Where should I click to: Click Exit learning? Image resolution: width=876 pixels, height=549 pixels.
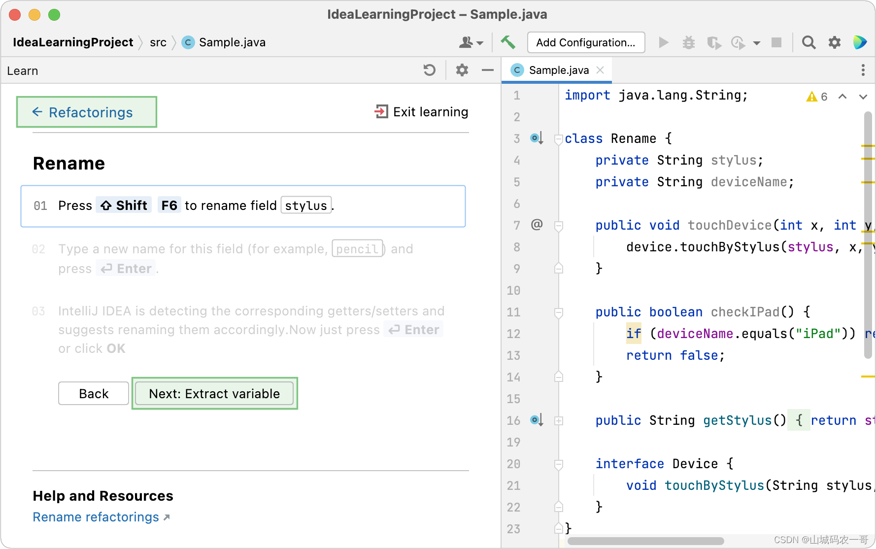click(421, 112)
